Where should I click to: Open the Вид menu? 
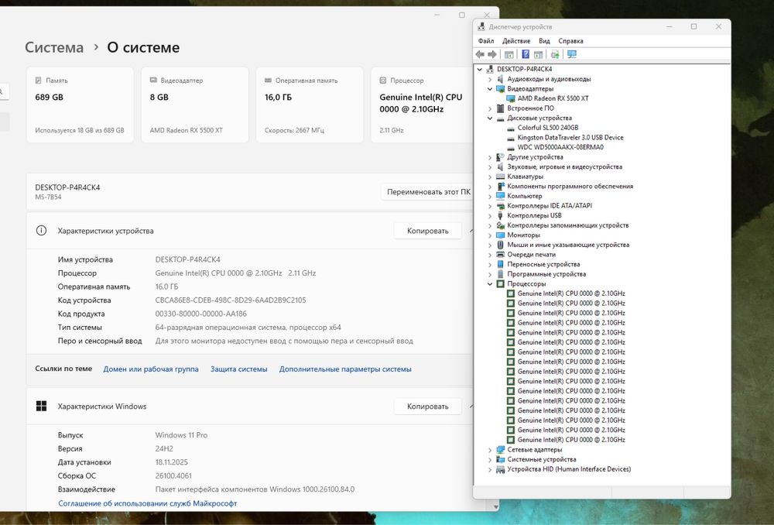[544, 41]
